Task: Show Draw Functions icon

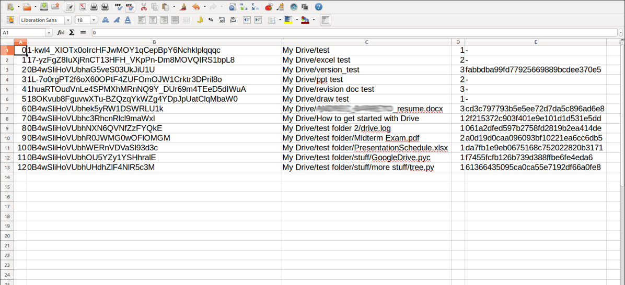Action: point(280,7)
